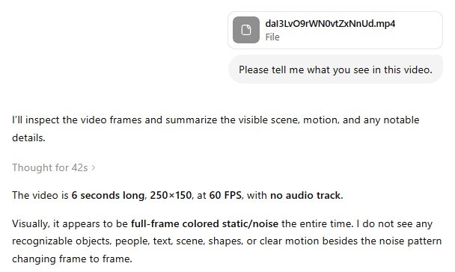This screenshot has width=455, height=272.
Task: Click the "File" label under the filename
Action: click(272, 37)
